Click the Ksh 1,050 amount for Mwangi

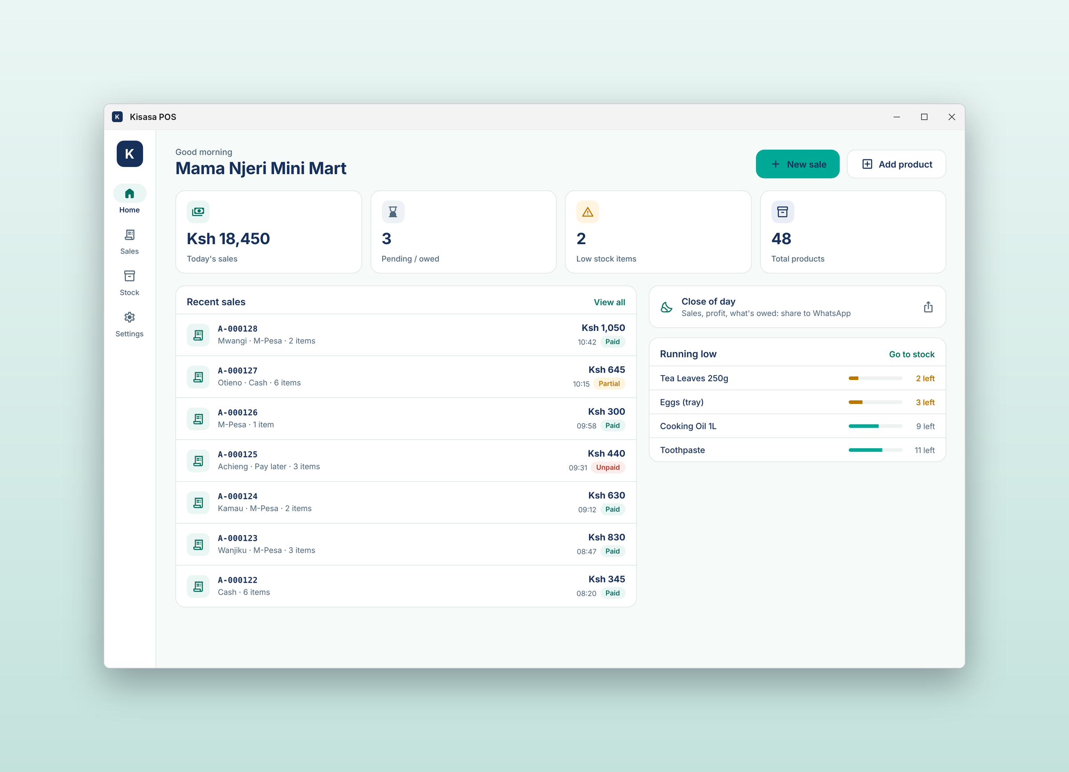point(603,327)
